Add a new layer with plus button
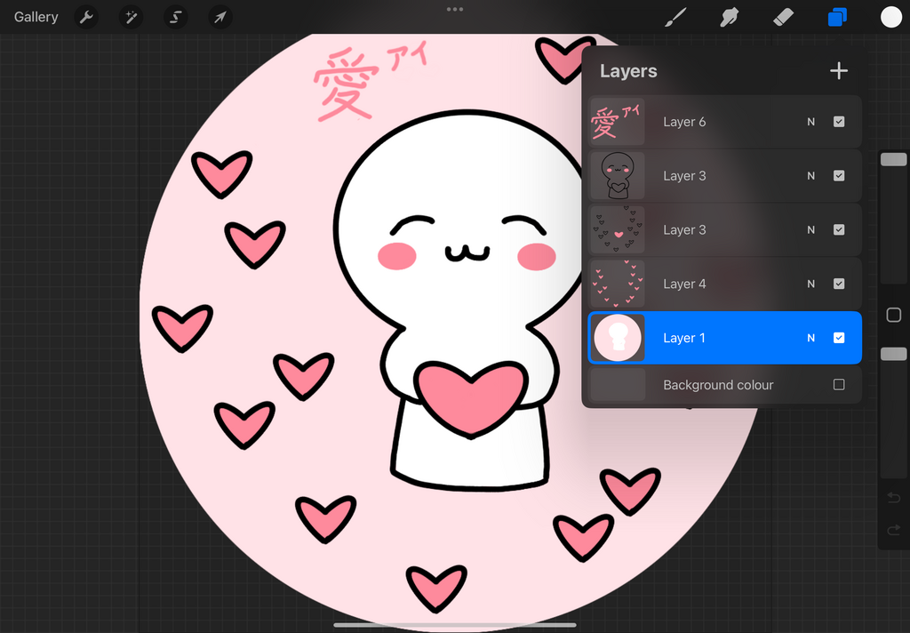This screenshot has width=910, height=633. [838, 71]
